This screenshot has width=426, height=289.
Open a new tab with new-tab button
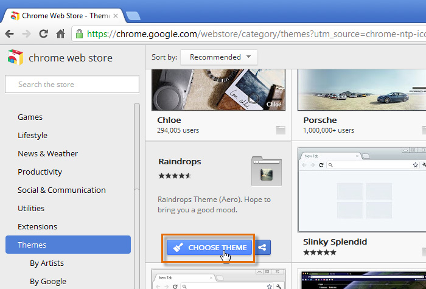[133, 16]
